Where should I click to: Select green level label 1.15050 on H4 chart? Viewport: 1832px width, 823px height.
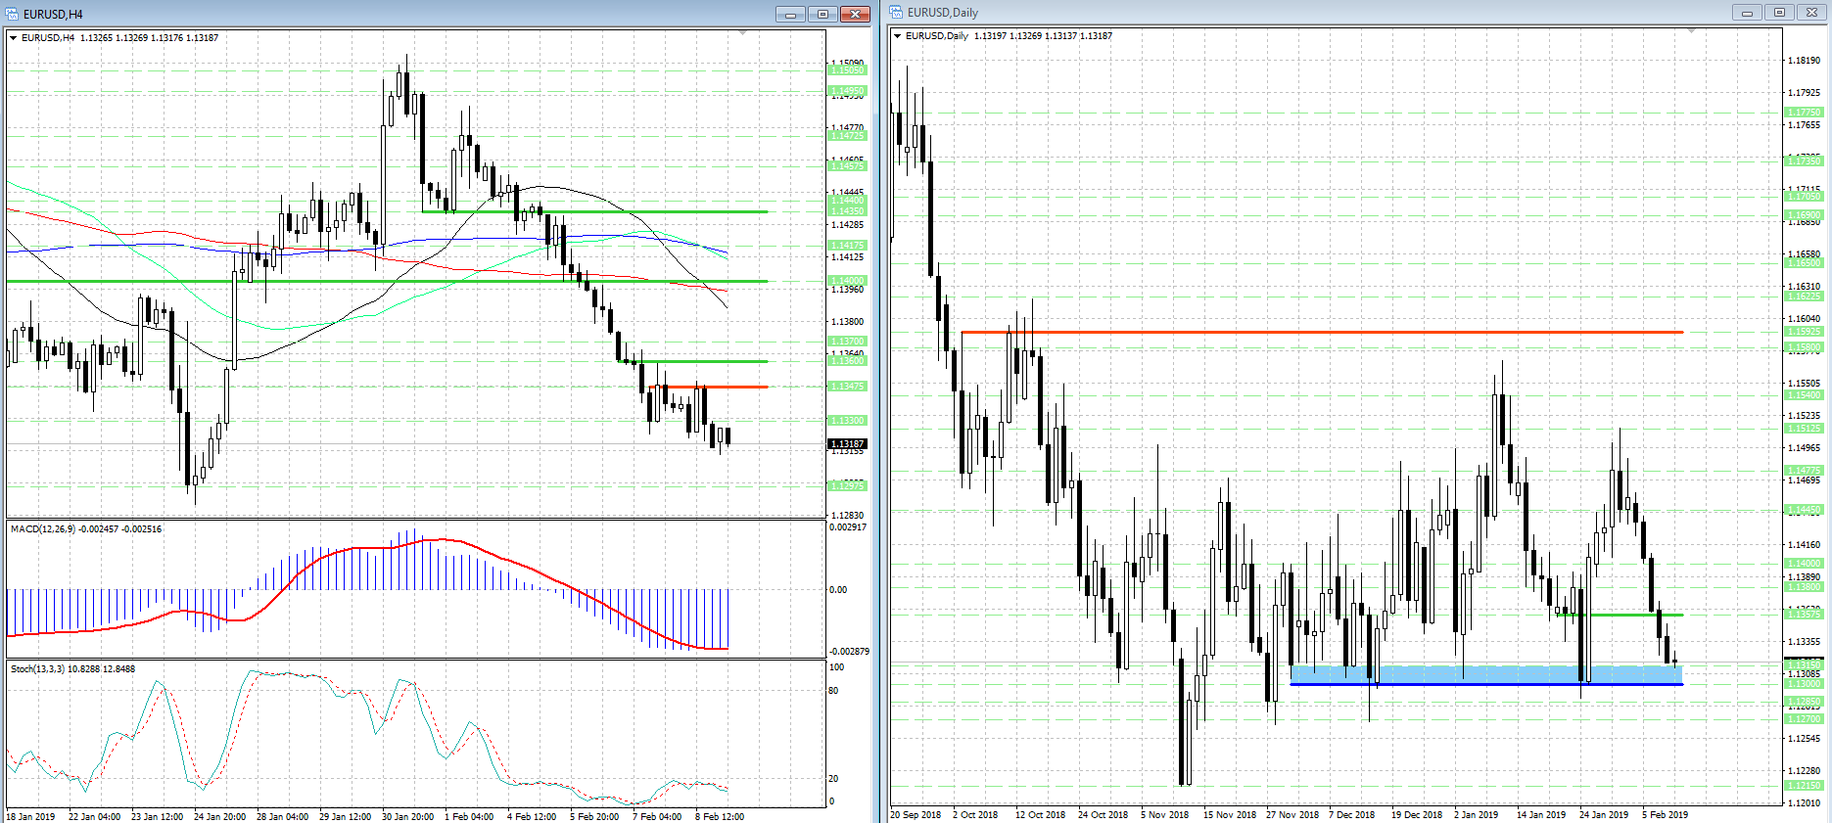click(848, 70)
